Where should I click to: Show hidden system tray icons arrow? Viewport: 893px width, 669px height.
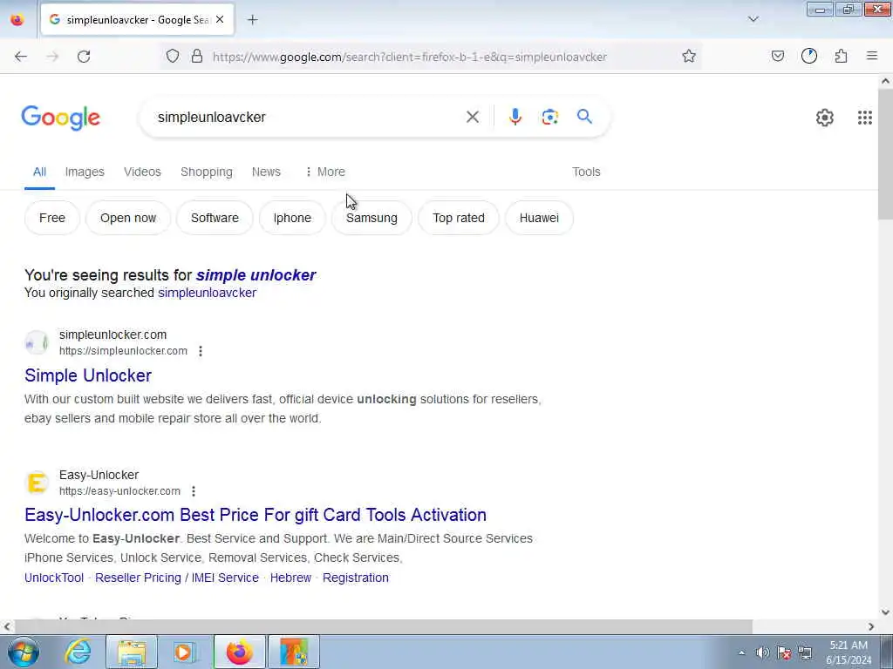[x=741, y=652]
